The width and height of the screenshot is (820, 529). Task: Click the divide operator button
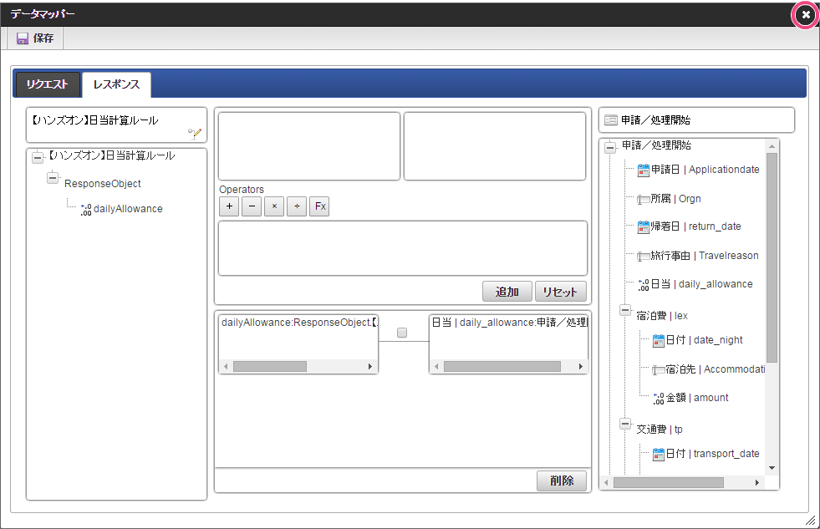(x=297, y=206)
